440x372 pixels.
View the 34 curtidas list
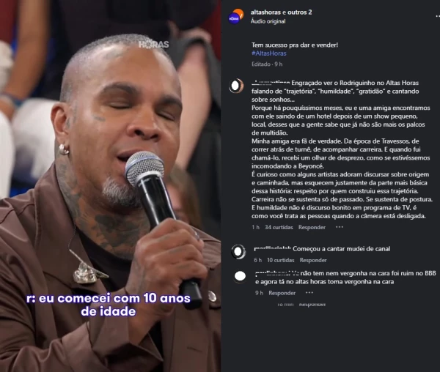click(x=279, y=227)
